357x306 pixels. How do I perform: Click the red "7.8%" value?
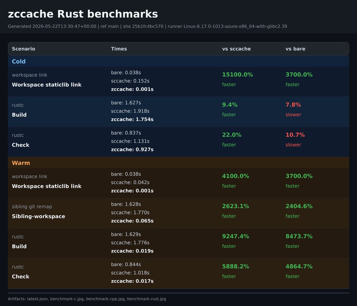pyautogui.click(x=293, y=105)
